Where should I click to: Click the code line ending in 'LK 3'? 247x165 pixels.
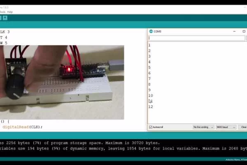(x=5, y=32)
